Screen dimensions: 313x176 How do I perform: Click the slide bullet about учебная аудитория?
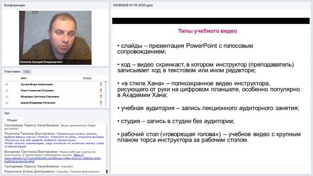(208, 108)
